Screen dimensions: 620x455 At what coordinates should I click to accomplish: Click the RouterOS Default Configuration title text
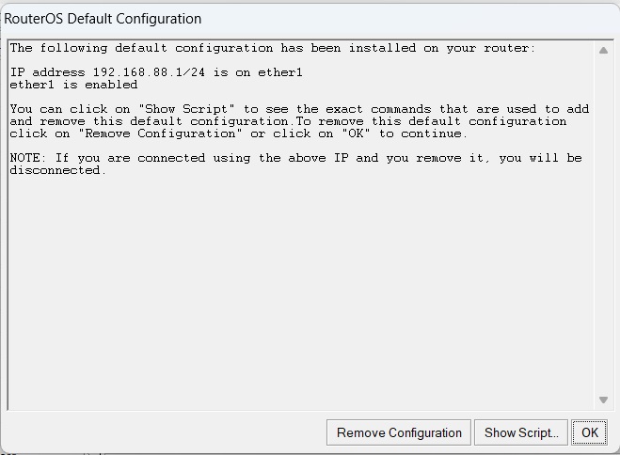point(103,19)
